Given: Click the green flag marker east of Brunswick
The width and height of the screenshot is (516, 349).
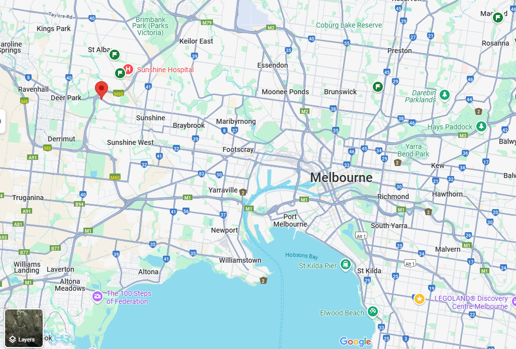Looking at the screenshot, I should (378, 87).
